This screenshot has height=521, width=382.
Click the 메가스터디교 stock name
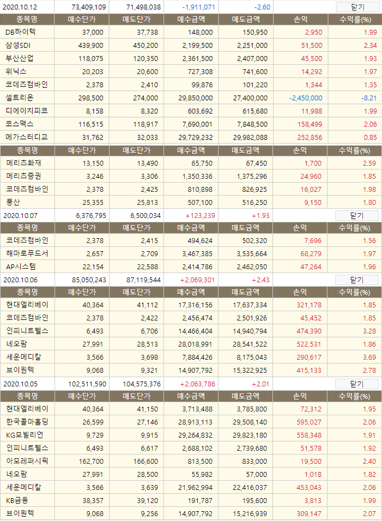click(27, 137)
